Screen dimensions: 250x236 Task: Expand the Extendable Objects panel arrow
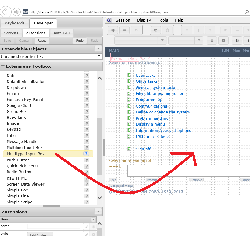click(x=98, y=49)
